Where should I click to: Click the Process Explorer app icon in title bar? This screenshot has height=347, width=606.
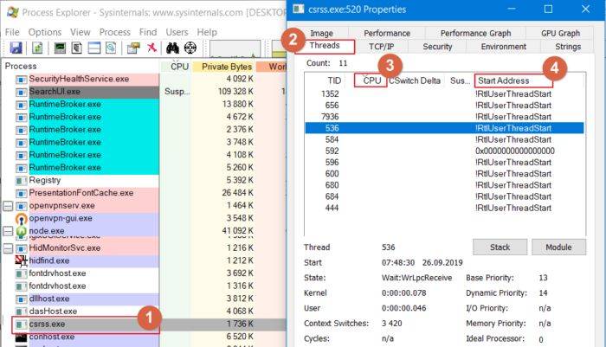click(x=12, y=12)
